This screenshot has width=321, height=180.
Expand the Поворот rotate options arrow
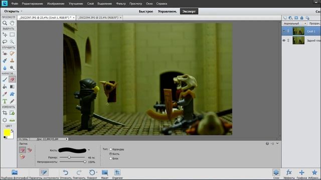(x=97, y=172)
